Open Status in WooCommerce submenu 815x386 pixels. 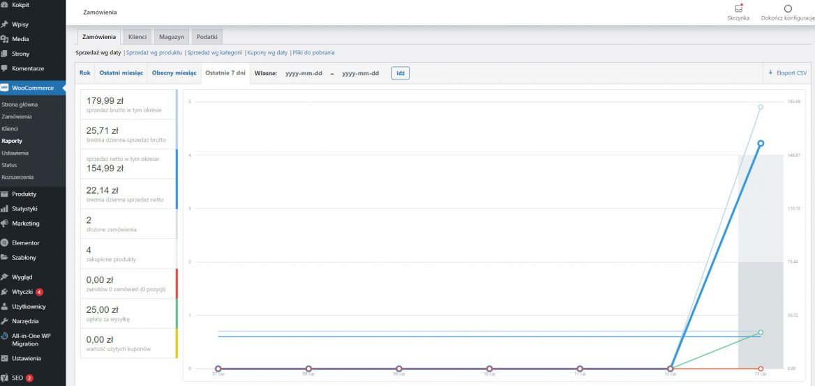coord(9,165)
